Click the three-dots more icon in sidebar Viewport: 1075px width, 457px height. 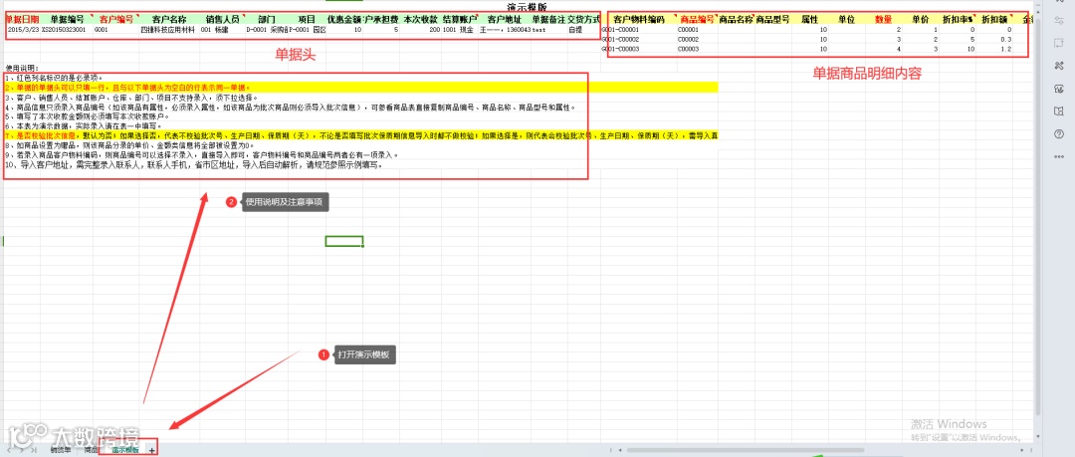[1058, 156]
